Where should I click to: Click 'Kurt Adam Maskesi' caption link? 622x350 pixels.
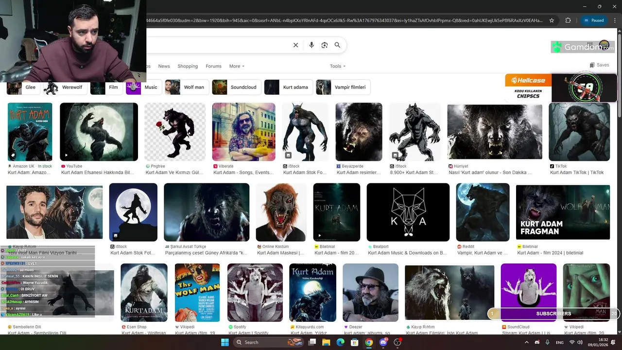(x=280, y=253)
